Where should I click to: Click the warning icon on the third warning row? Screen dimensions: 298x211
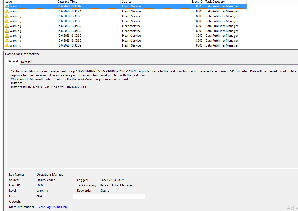(6, 16)
